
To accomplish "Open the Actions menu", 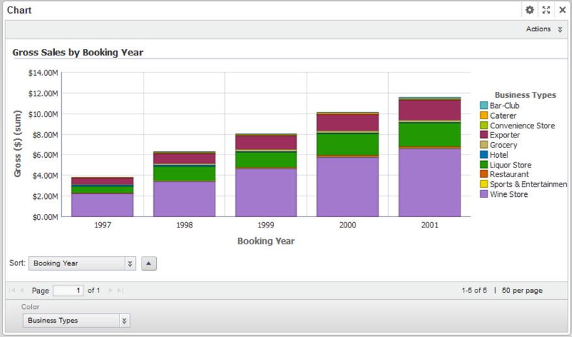I will 544,29.
